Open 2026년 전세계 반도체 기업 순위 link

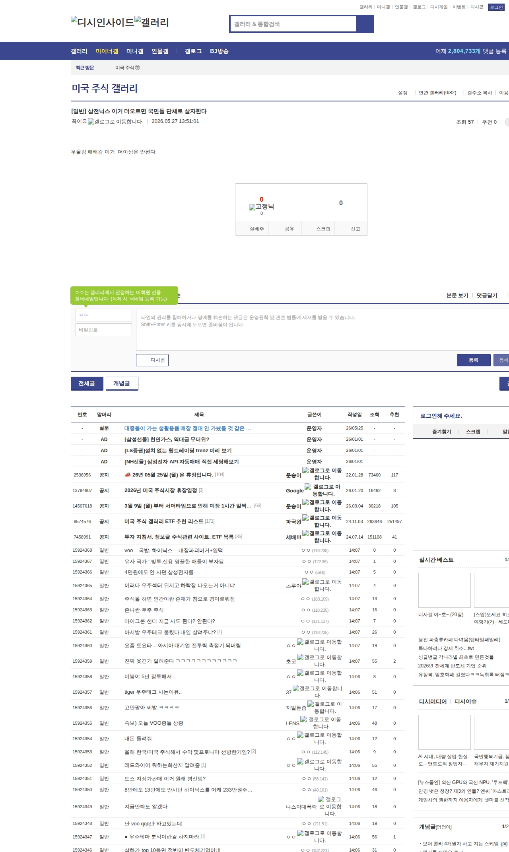[452, 666]
